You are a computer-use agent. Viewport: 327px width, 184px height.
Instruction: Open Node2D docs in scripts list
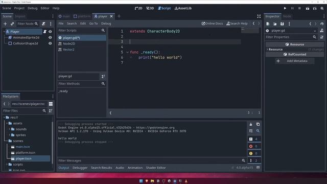tap(82, 43)
